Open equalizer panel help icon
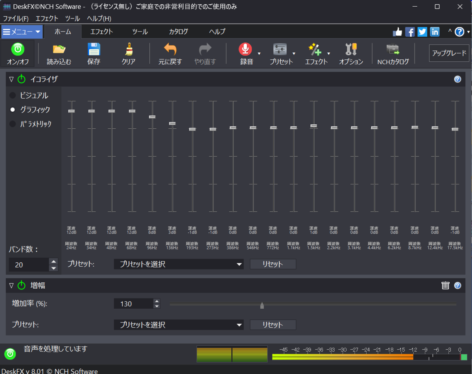 point(457,79)
